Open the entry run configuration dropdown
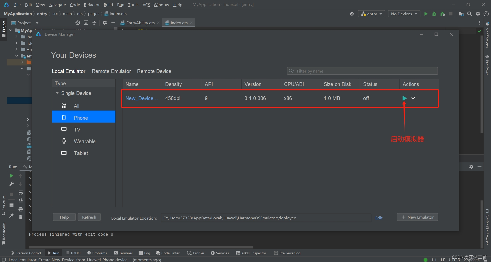The height and width of the screenshot is (262, 491). [372, 14]
